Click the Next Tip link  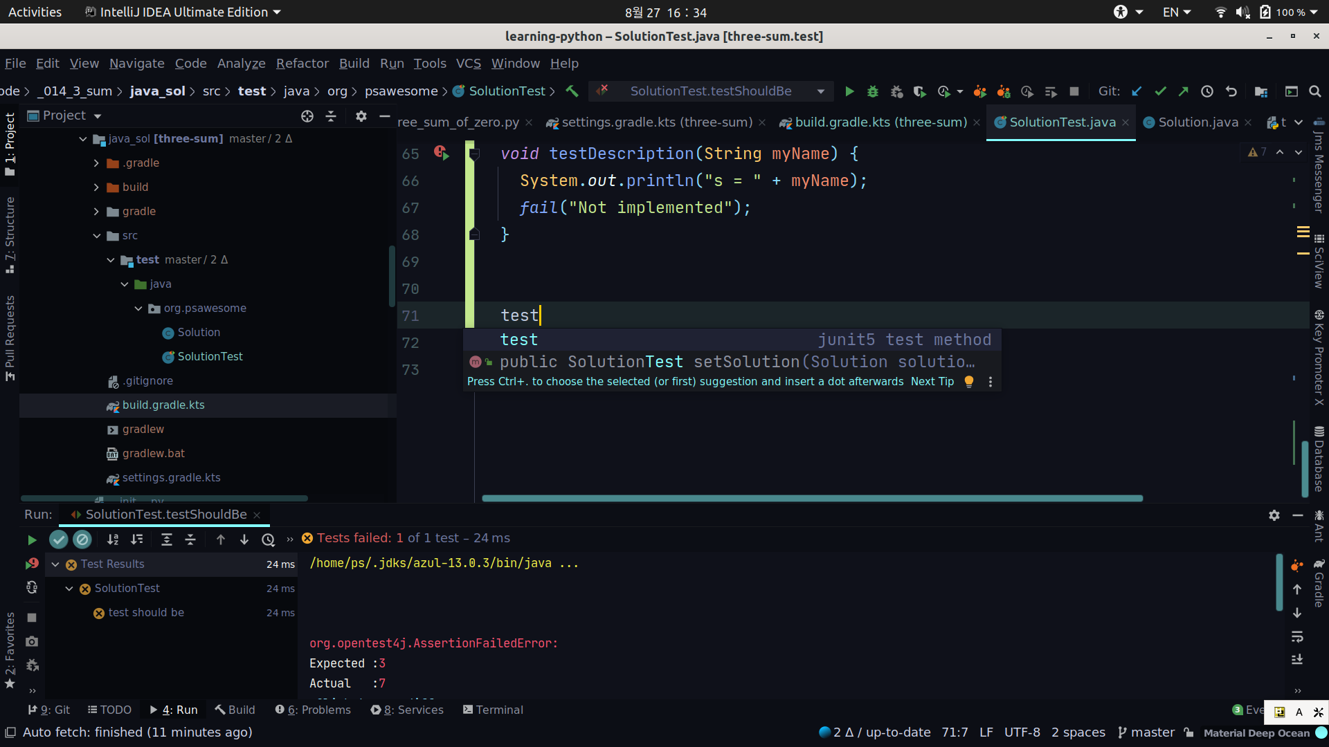pos(932,382)
